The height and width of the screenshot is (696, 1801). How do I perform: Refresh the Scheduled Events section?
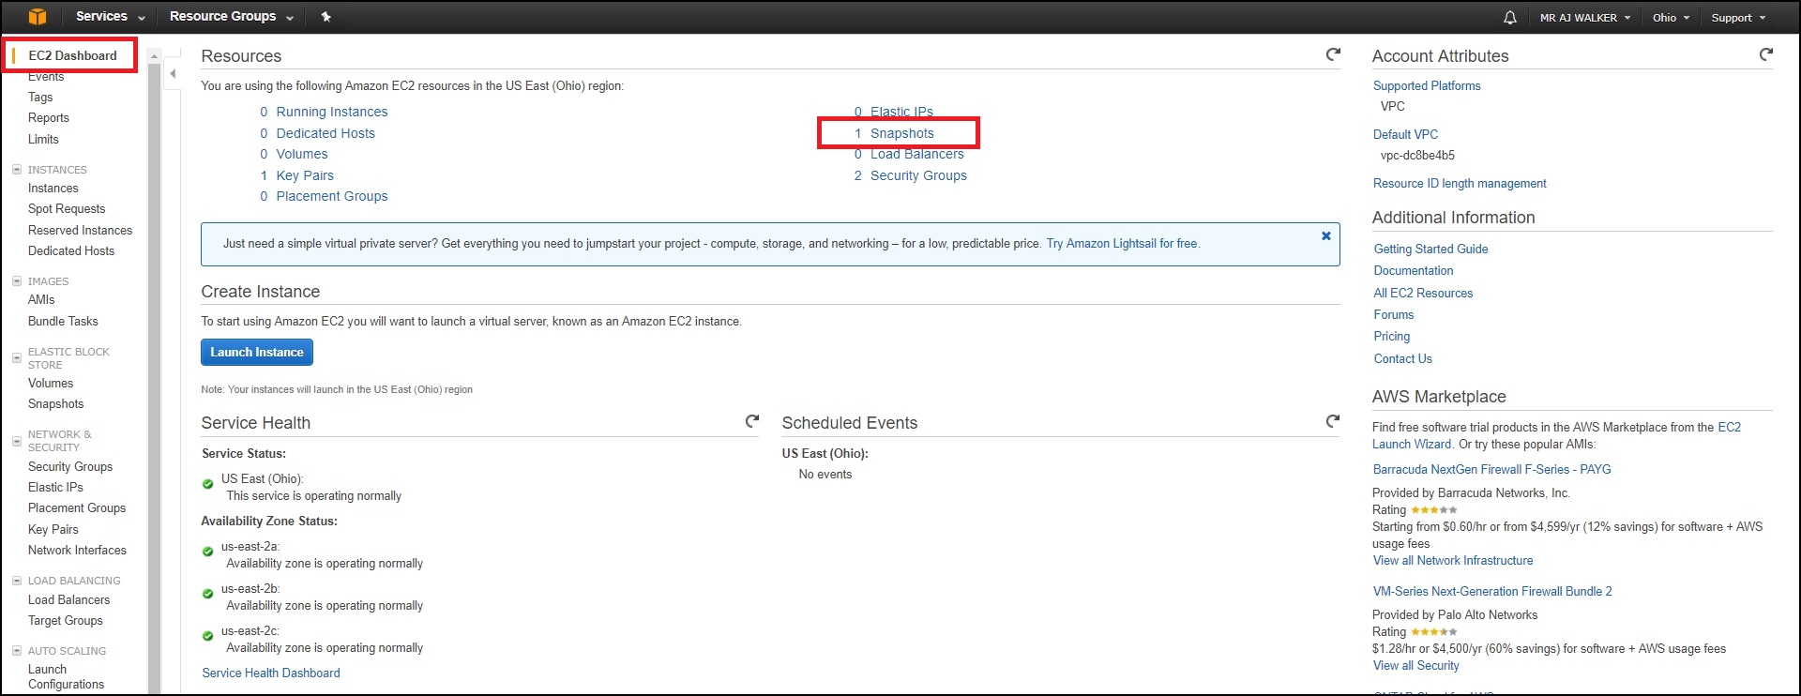click(1333, 421)
